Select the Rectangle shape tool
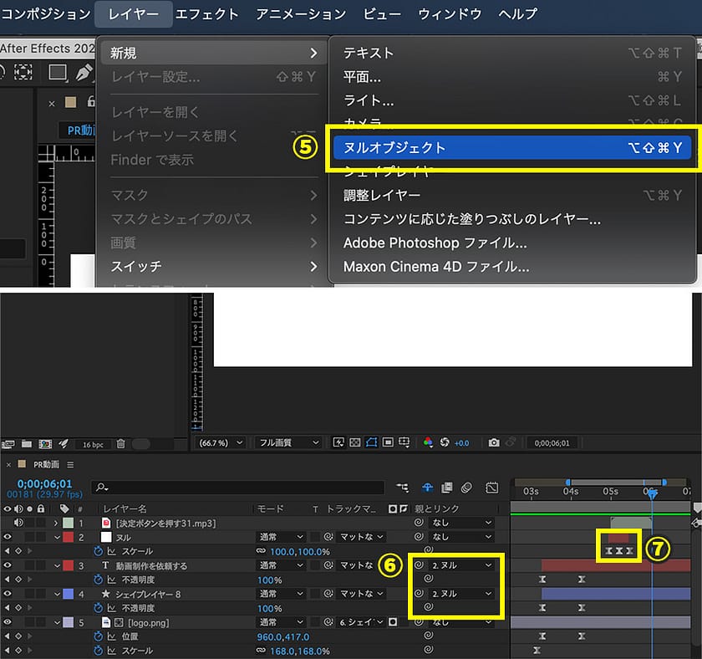702x659 pixels. coord(58,73)
